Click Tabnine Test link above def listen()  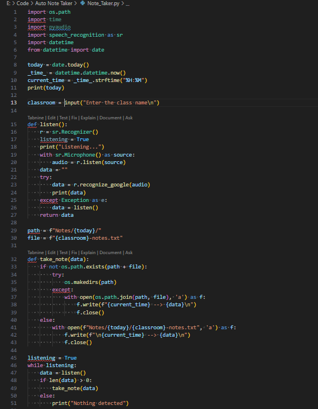pyautogui.click(x=64, y=118)
